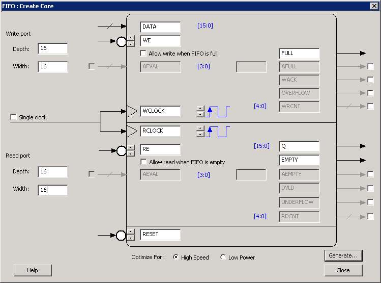Click the down arrow of RCLOCK edge spinner

[x=200, y=134]
